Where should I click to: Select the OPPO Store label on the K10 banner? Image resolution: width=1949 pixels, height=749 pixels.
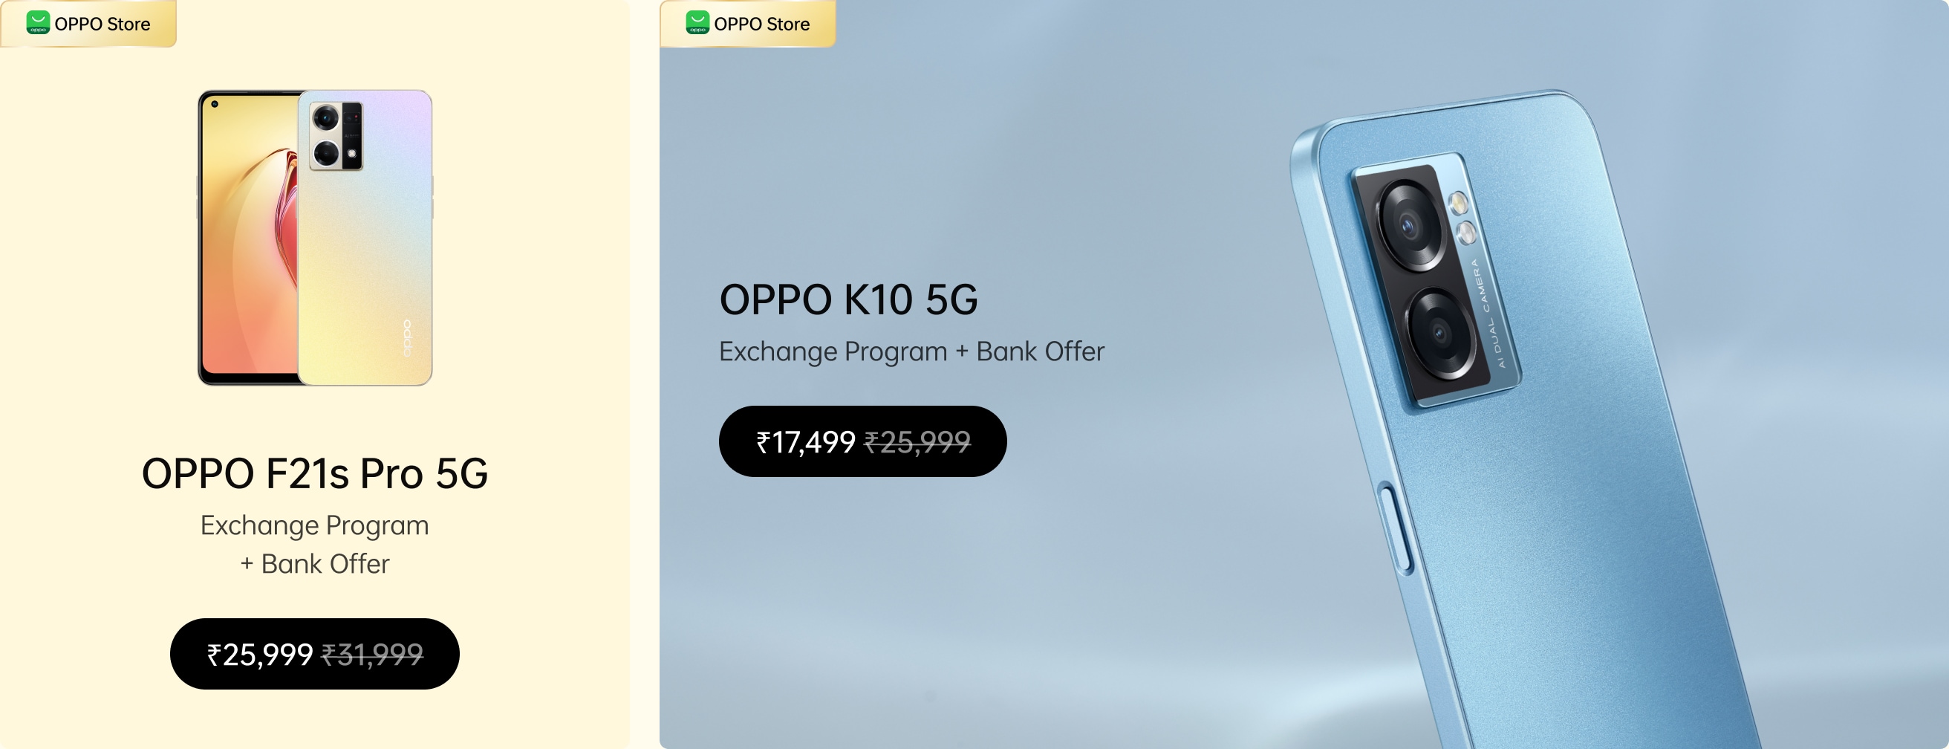pyautogui.click(x=761, y=25)
